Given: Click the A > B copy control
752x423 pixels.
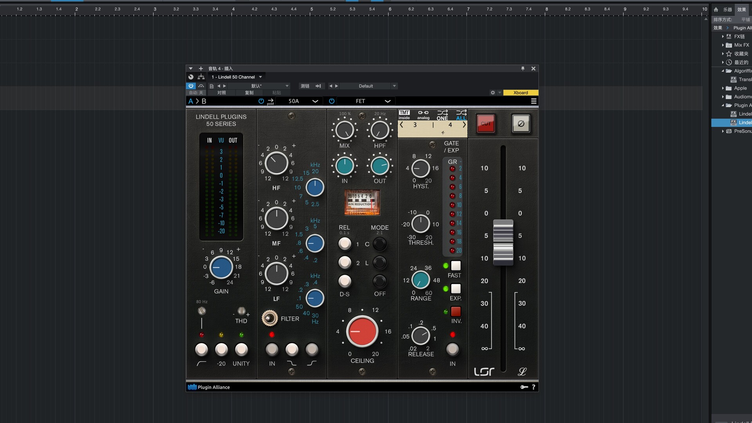Looking at the screenshot, I should tap(197, 101).
